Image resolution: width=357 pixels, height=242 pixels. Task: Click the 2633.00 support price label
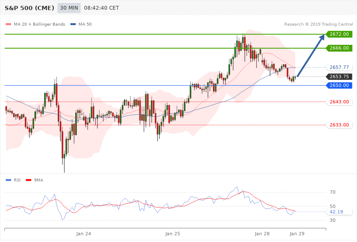pyautogui.click(x=339, y=125)
